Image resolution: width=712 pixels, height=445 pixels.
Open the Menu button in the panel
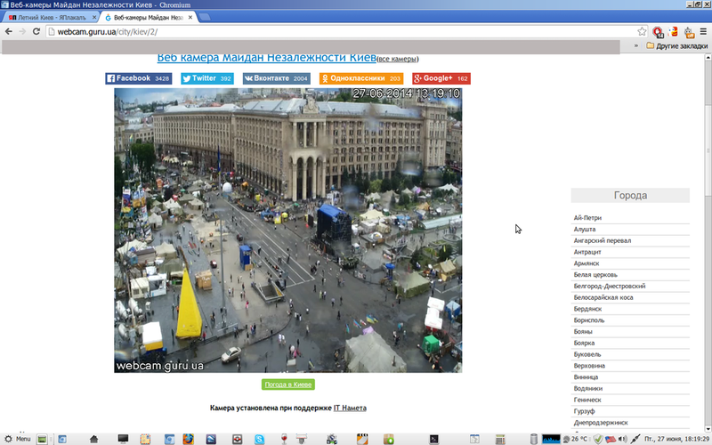coord(17,439)
